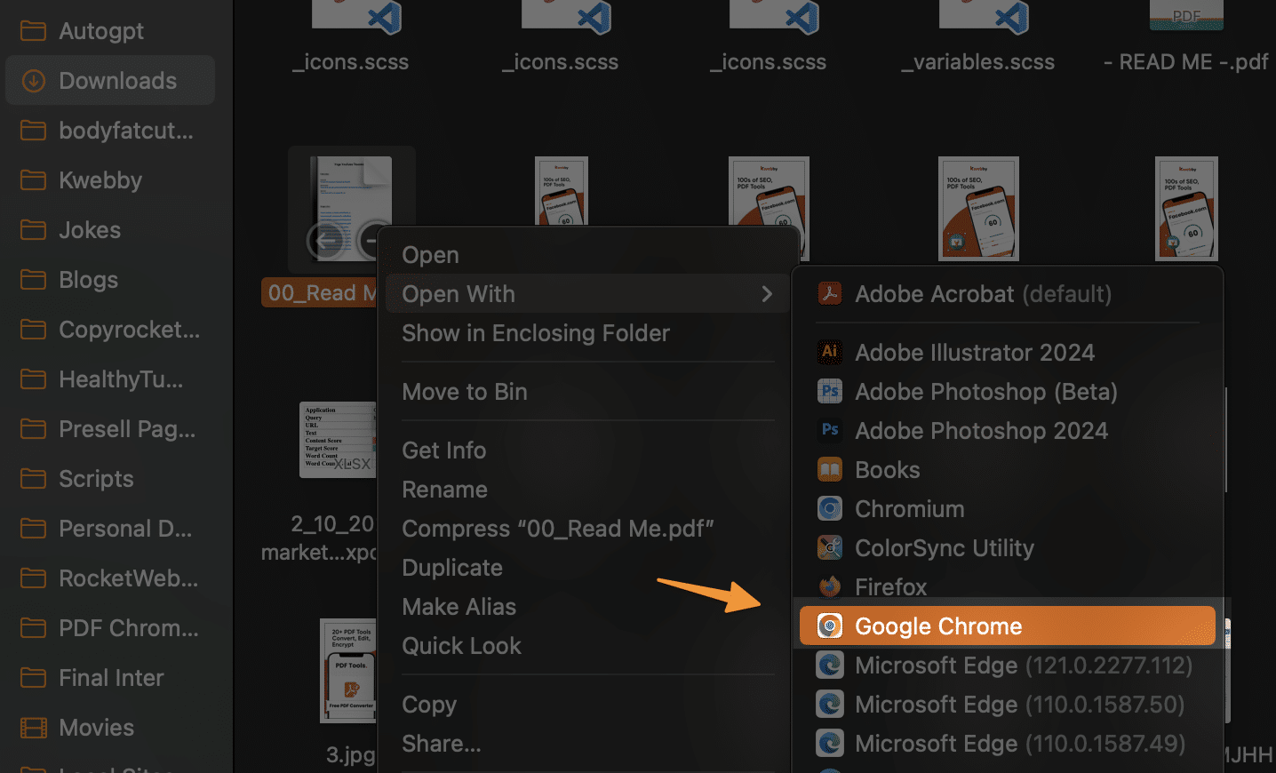This screenshot has height=773, width=1276.
Task: Expand the Open With submenu arrow
Action: (766, 294)
